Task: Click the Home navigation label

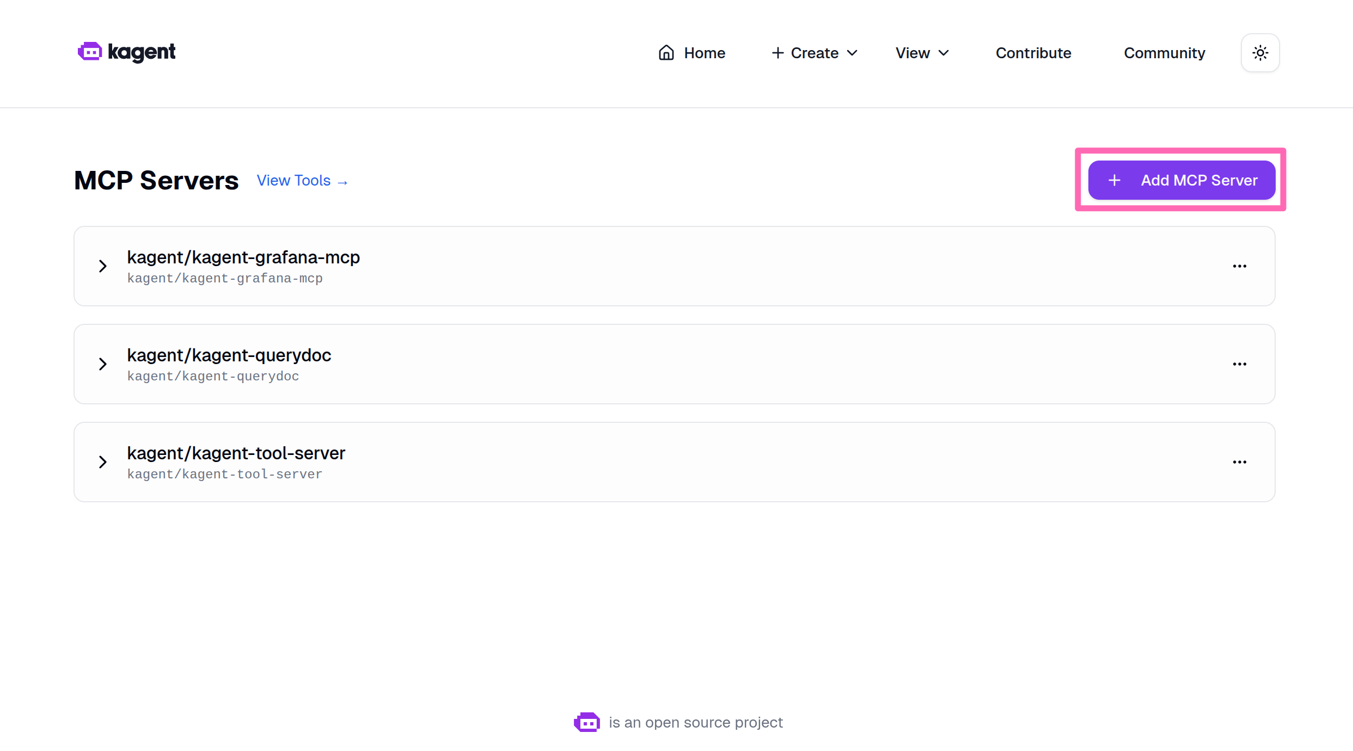Action: tap(705, 53)
